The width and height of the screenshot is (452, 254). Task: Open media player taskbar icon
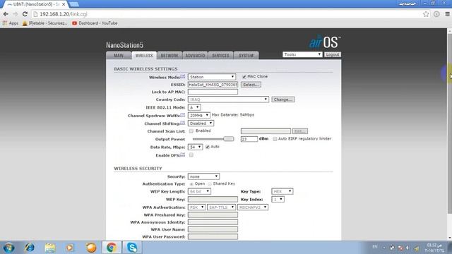(x=70, y=248)
